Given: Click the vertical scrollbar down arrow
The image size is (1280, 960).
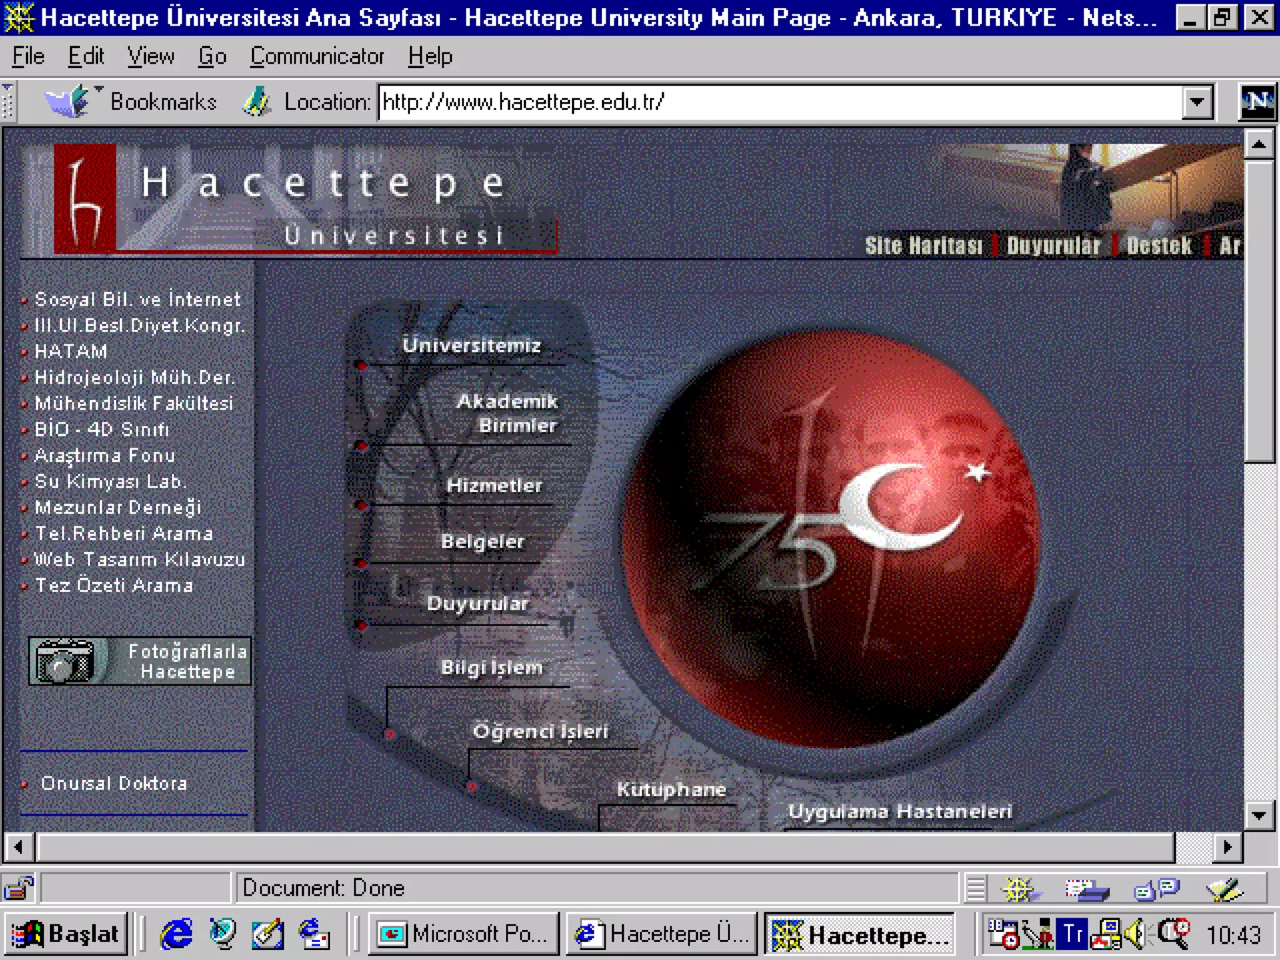Looking at the screenshot, I should [1259, 815].
